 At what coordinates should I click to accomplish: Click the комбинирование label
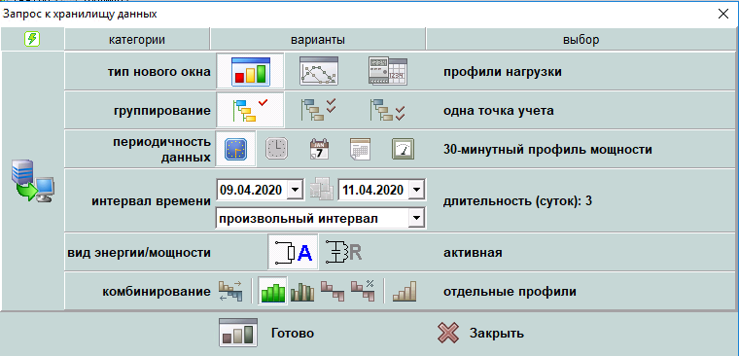(x=156, y=292)
